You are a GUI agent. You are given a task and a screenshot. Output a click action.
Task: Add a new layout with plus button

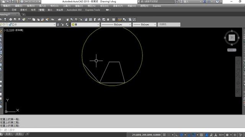click(x=27, y=134)
